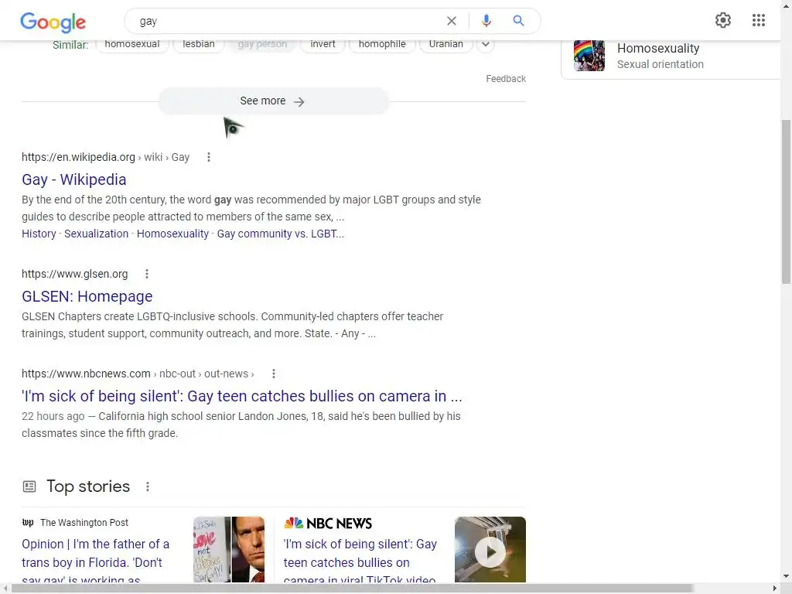
Task: Click the https://en.wikipedia.org URL text
Action: [78, 157]
